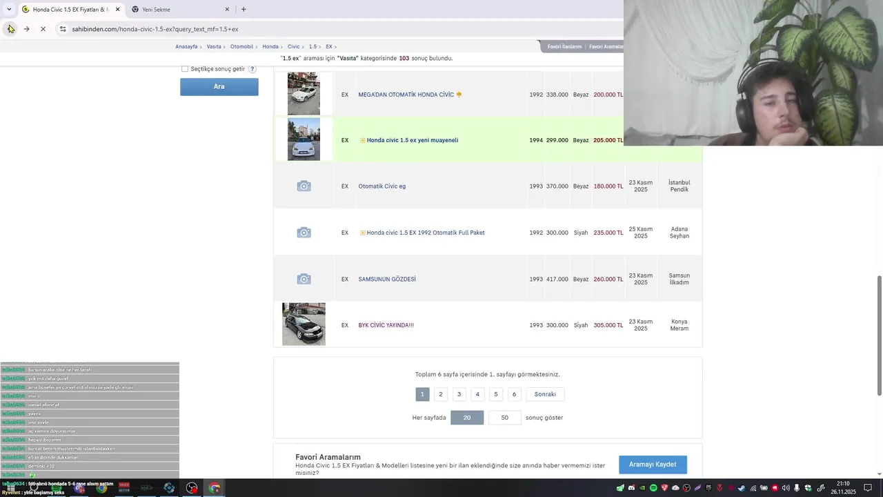The image size is (883, 497).
Task: Go to results page 6
Action: 514,394
